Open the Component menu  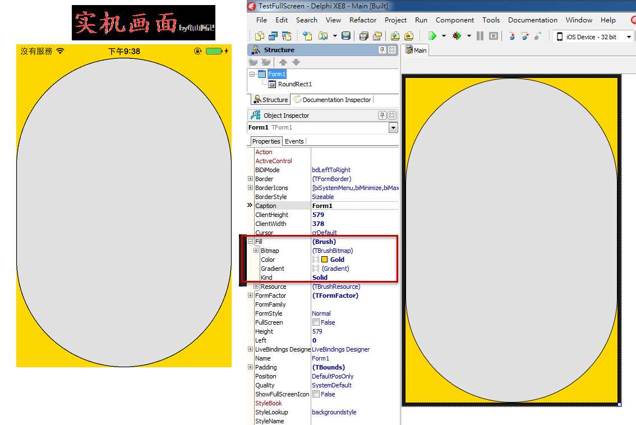455,20
